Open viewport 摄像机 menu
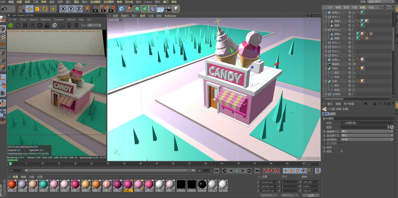398x198 pixels. coord(125,16)
